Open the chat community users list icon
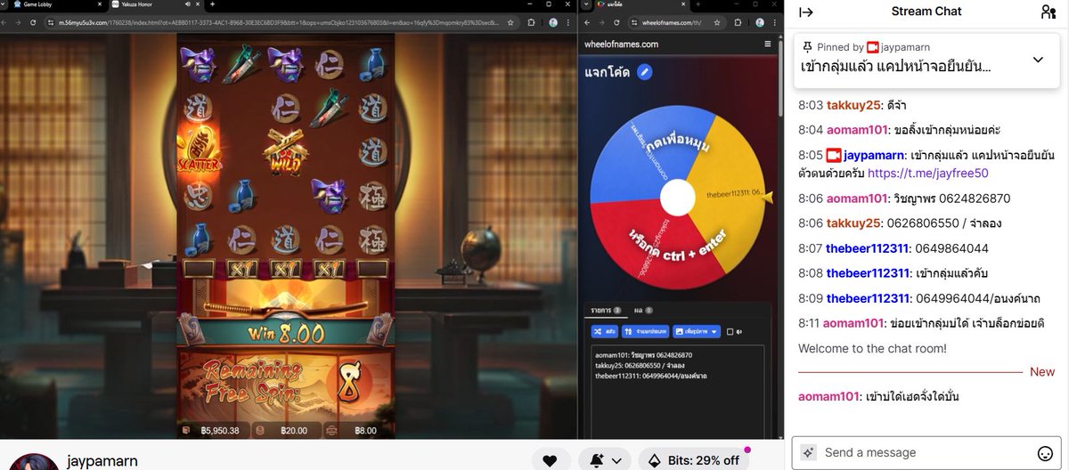This screenshot has width=1069, height=470. 1048,12
